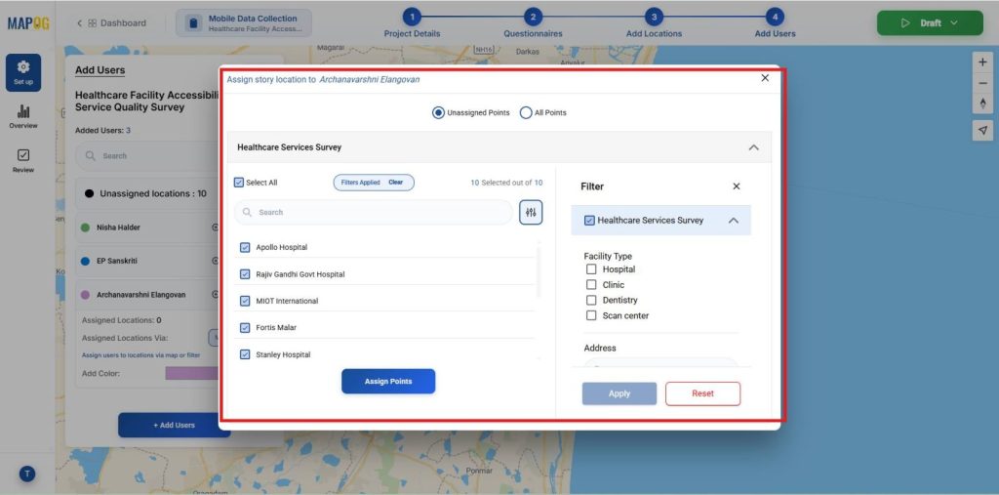Check the Hospital facility type
999x495 pixels.
pyautogui.click(x=591, y=269)
